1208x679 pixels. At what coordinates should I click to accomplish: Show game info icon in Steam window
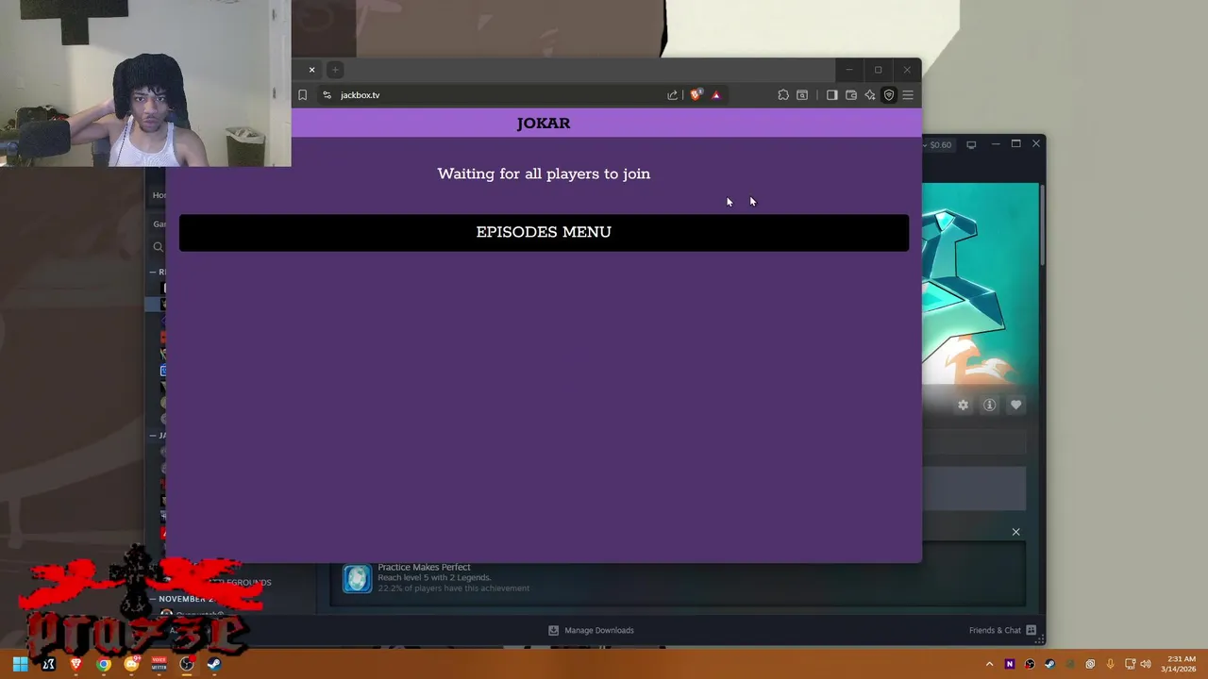click(989, 405)
